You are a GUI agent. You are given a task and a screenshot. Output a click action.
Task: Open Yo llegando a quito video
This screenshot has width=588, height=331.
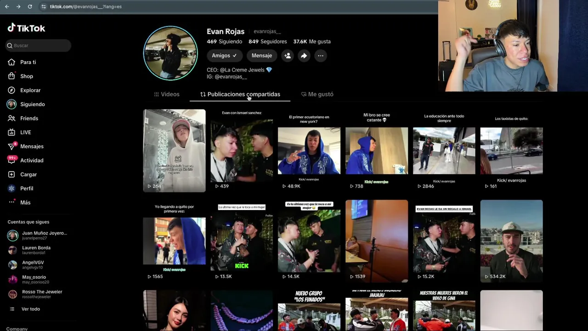pyautogui.click(x=174, y=241)
